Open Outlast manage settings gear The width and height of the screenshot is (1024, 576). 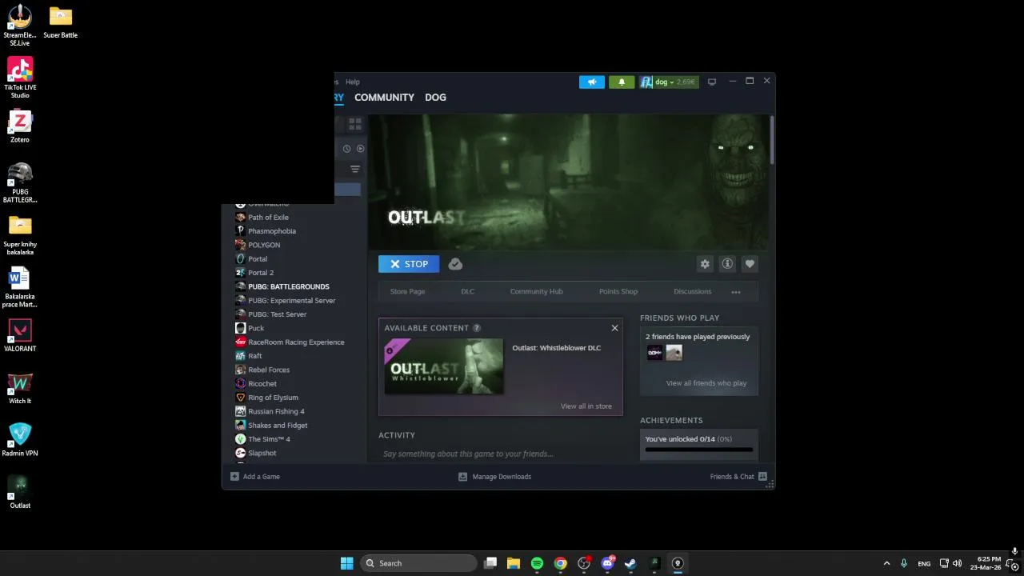tap(705, 264)
